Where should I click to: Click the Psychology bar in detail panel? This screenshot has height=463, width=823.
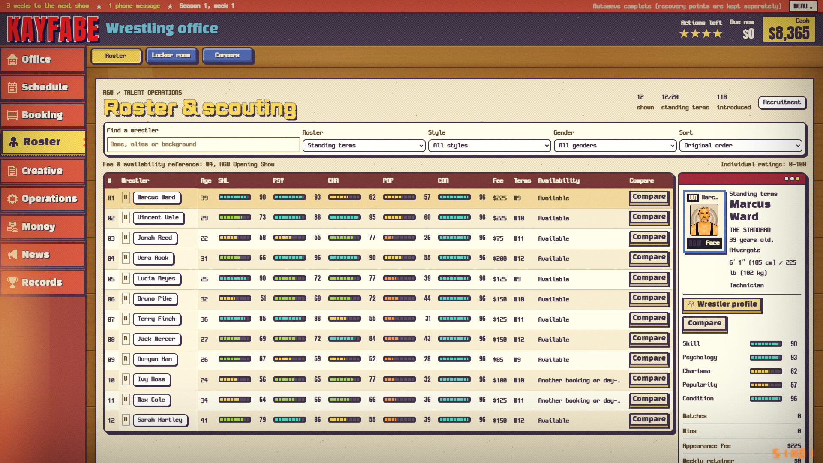pos(766,358)
